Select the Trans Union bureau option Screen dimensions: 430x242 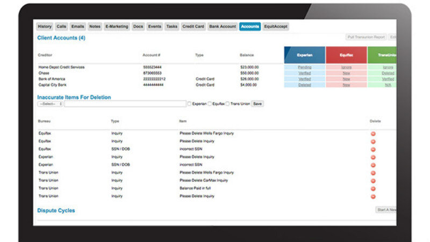point(227,104)
